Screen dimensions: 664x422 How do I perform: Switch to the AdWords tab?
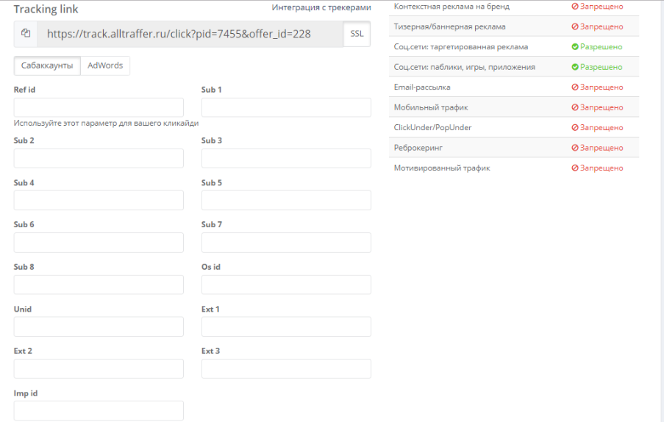click(105, 65)
